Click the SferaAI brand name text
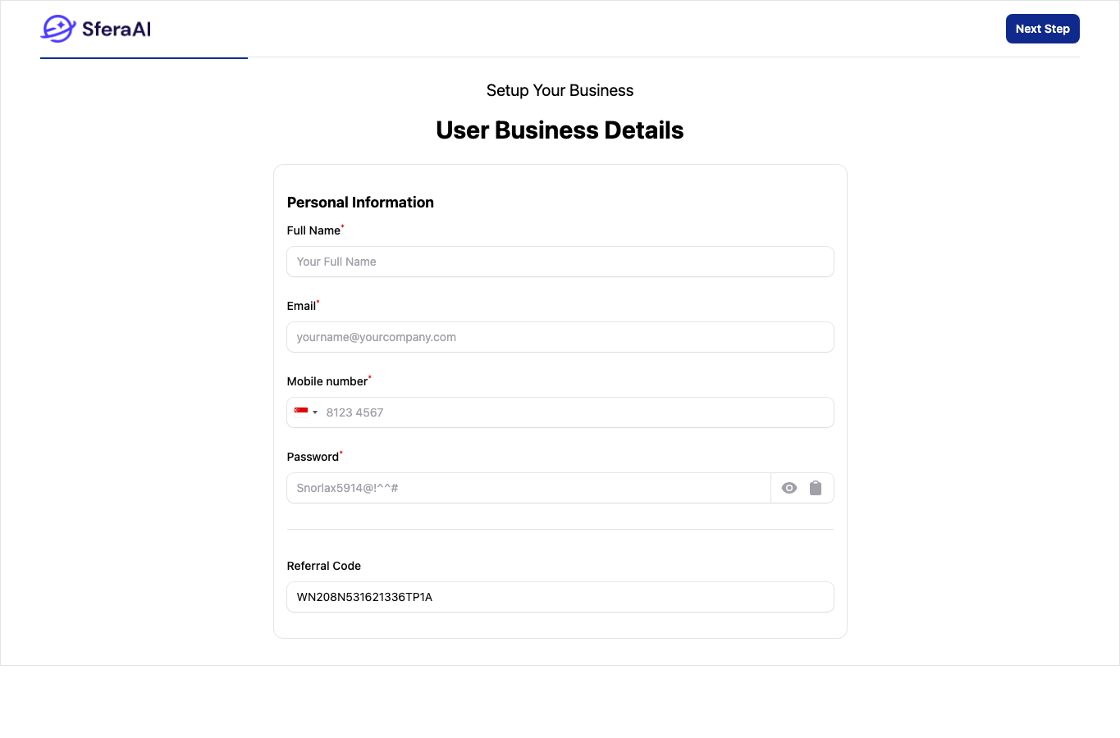The image size is (1120, 738). (x=117, y=29)
